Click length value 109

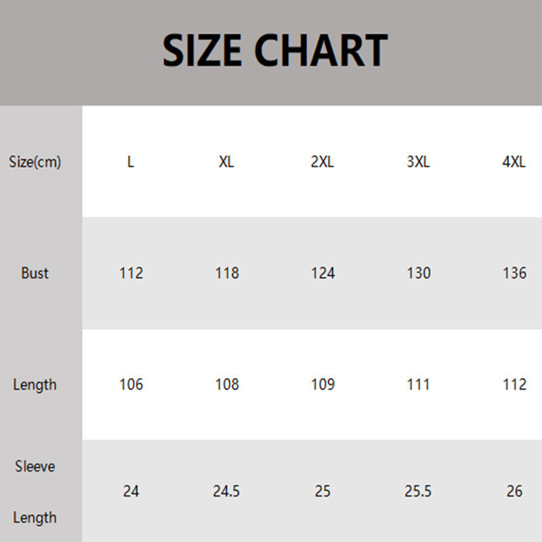coord(322,385)
